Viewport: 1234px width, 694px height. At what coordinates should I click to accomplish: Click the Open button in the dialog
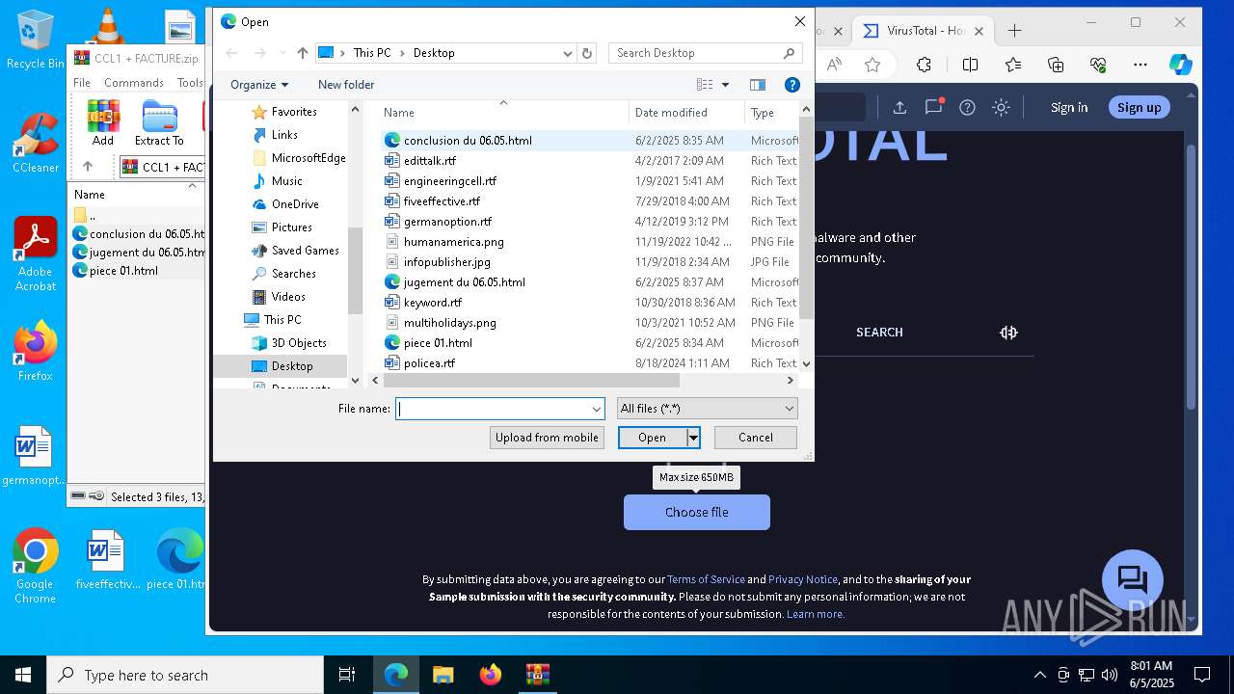tap(652, 438)
